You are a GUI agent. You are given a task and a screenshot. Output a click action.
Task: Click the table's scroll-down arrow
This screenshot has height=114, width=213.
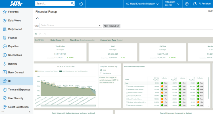pos(208,106)
